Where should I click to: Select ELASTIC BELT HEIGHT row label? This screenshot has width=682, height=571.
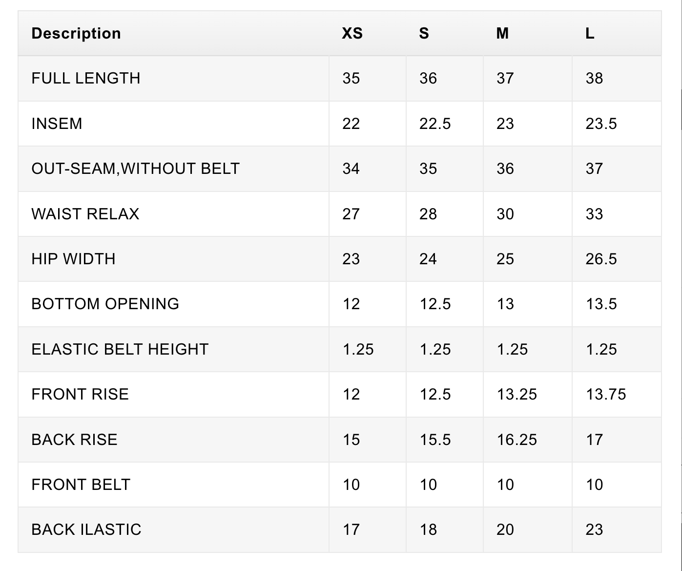pos(120,349)
